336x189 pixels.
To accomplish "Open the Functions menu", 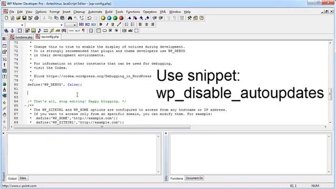I will (133, 12).
